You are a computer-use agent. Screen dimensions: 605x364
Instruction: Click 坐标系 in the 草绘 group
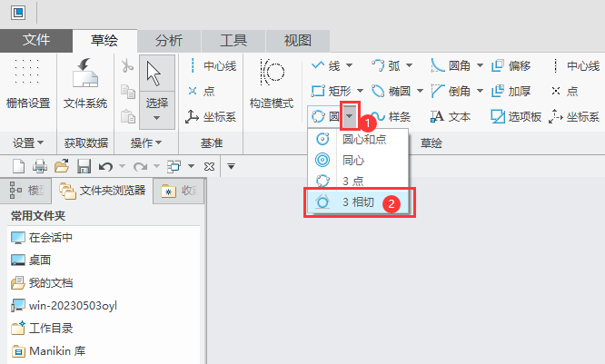574,116
